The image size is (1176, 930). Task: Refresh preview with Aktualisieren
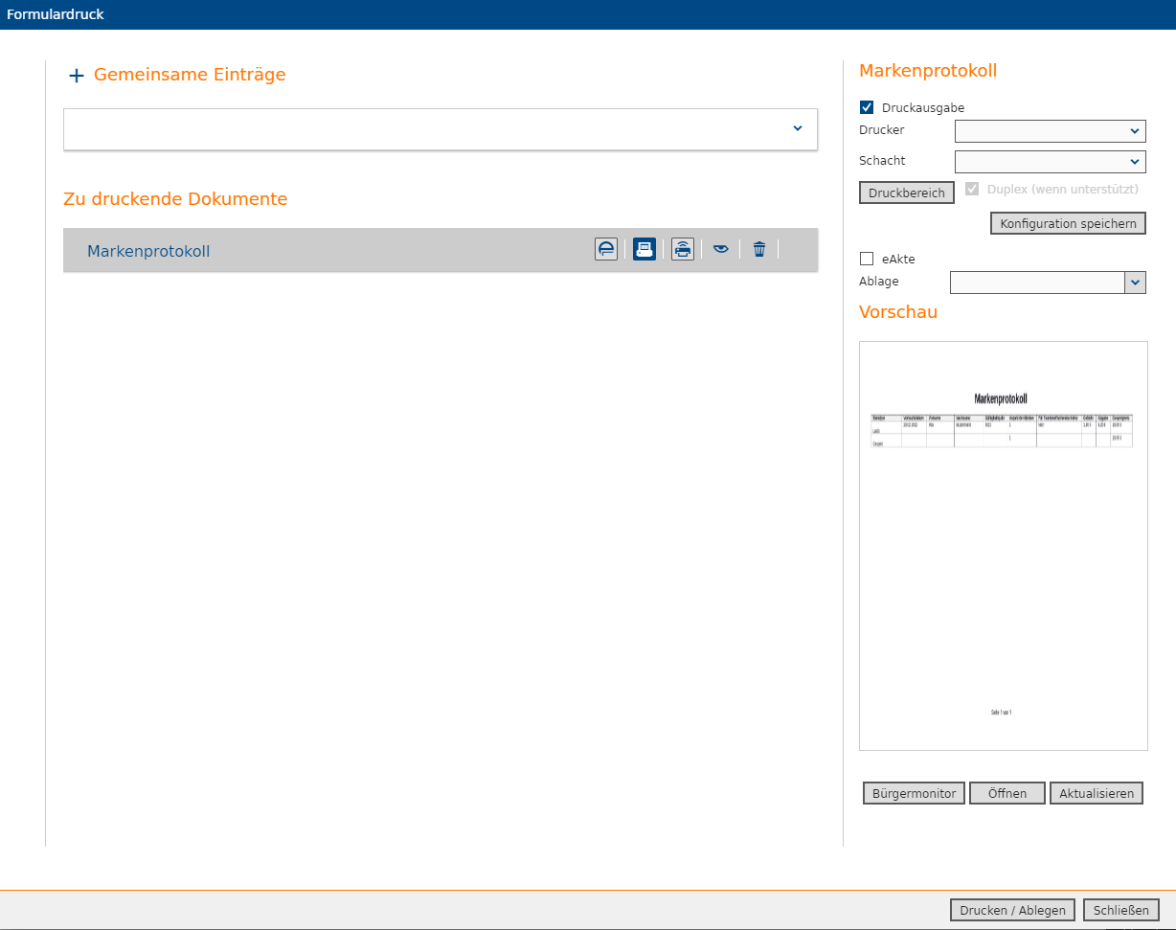(x=1097, y=794)
